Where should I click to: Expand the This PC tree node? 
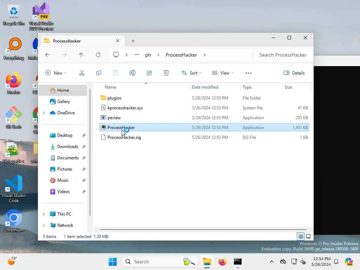[44, 214]
